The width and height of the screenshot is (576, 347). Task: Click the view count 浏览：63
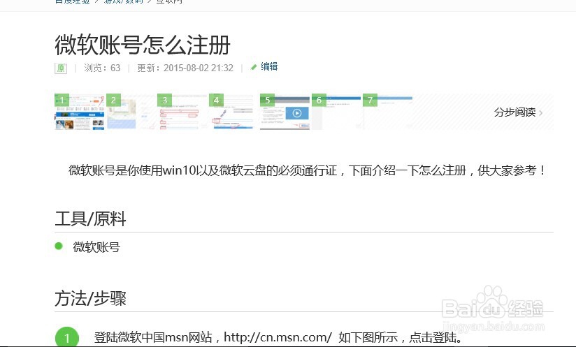click(102, 68)
